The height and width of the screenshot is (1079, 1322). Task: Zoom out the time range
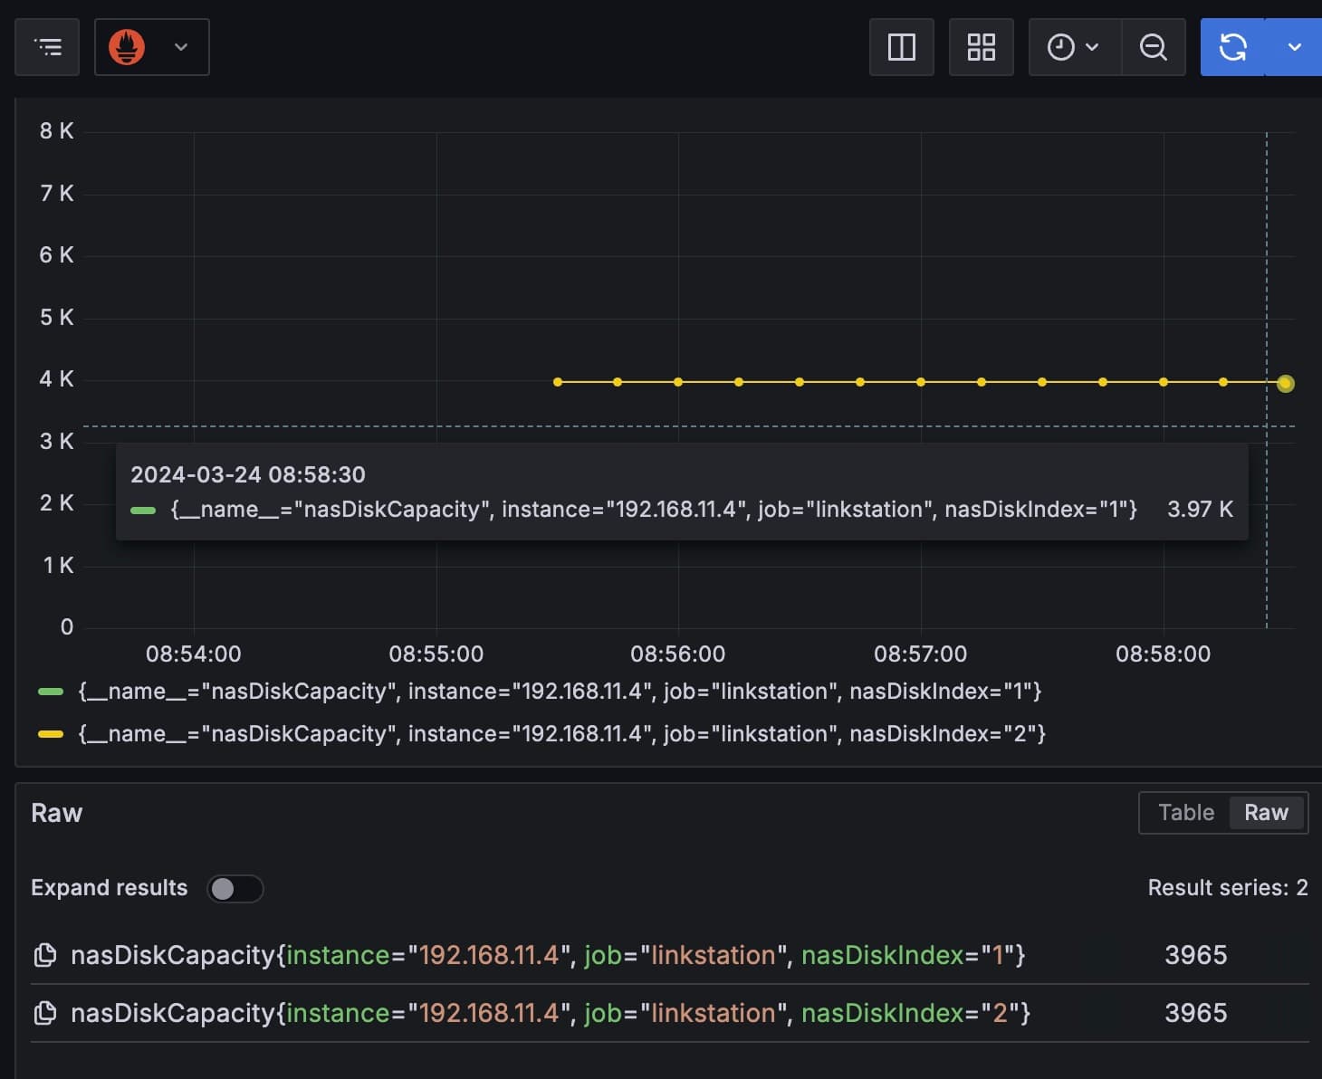[1154, 47]
